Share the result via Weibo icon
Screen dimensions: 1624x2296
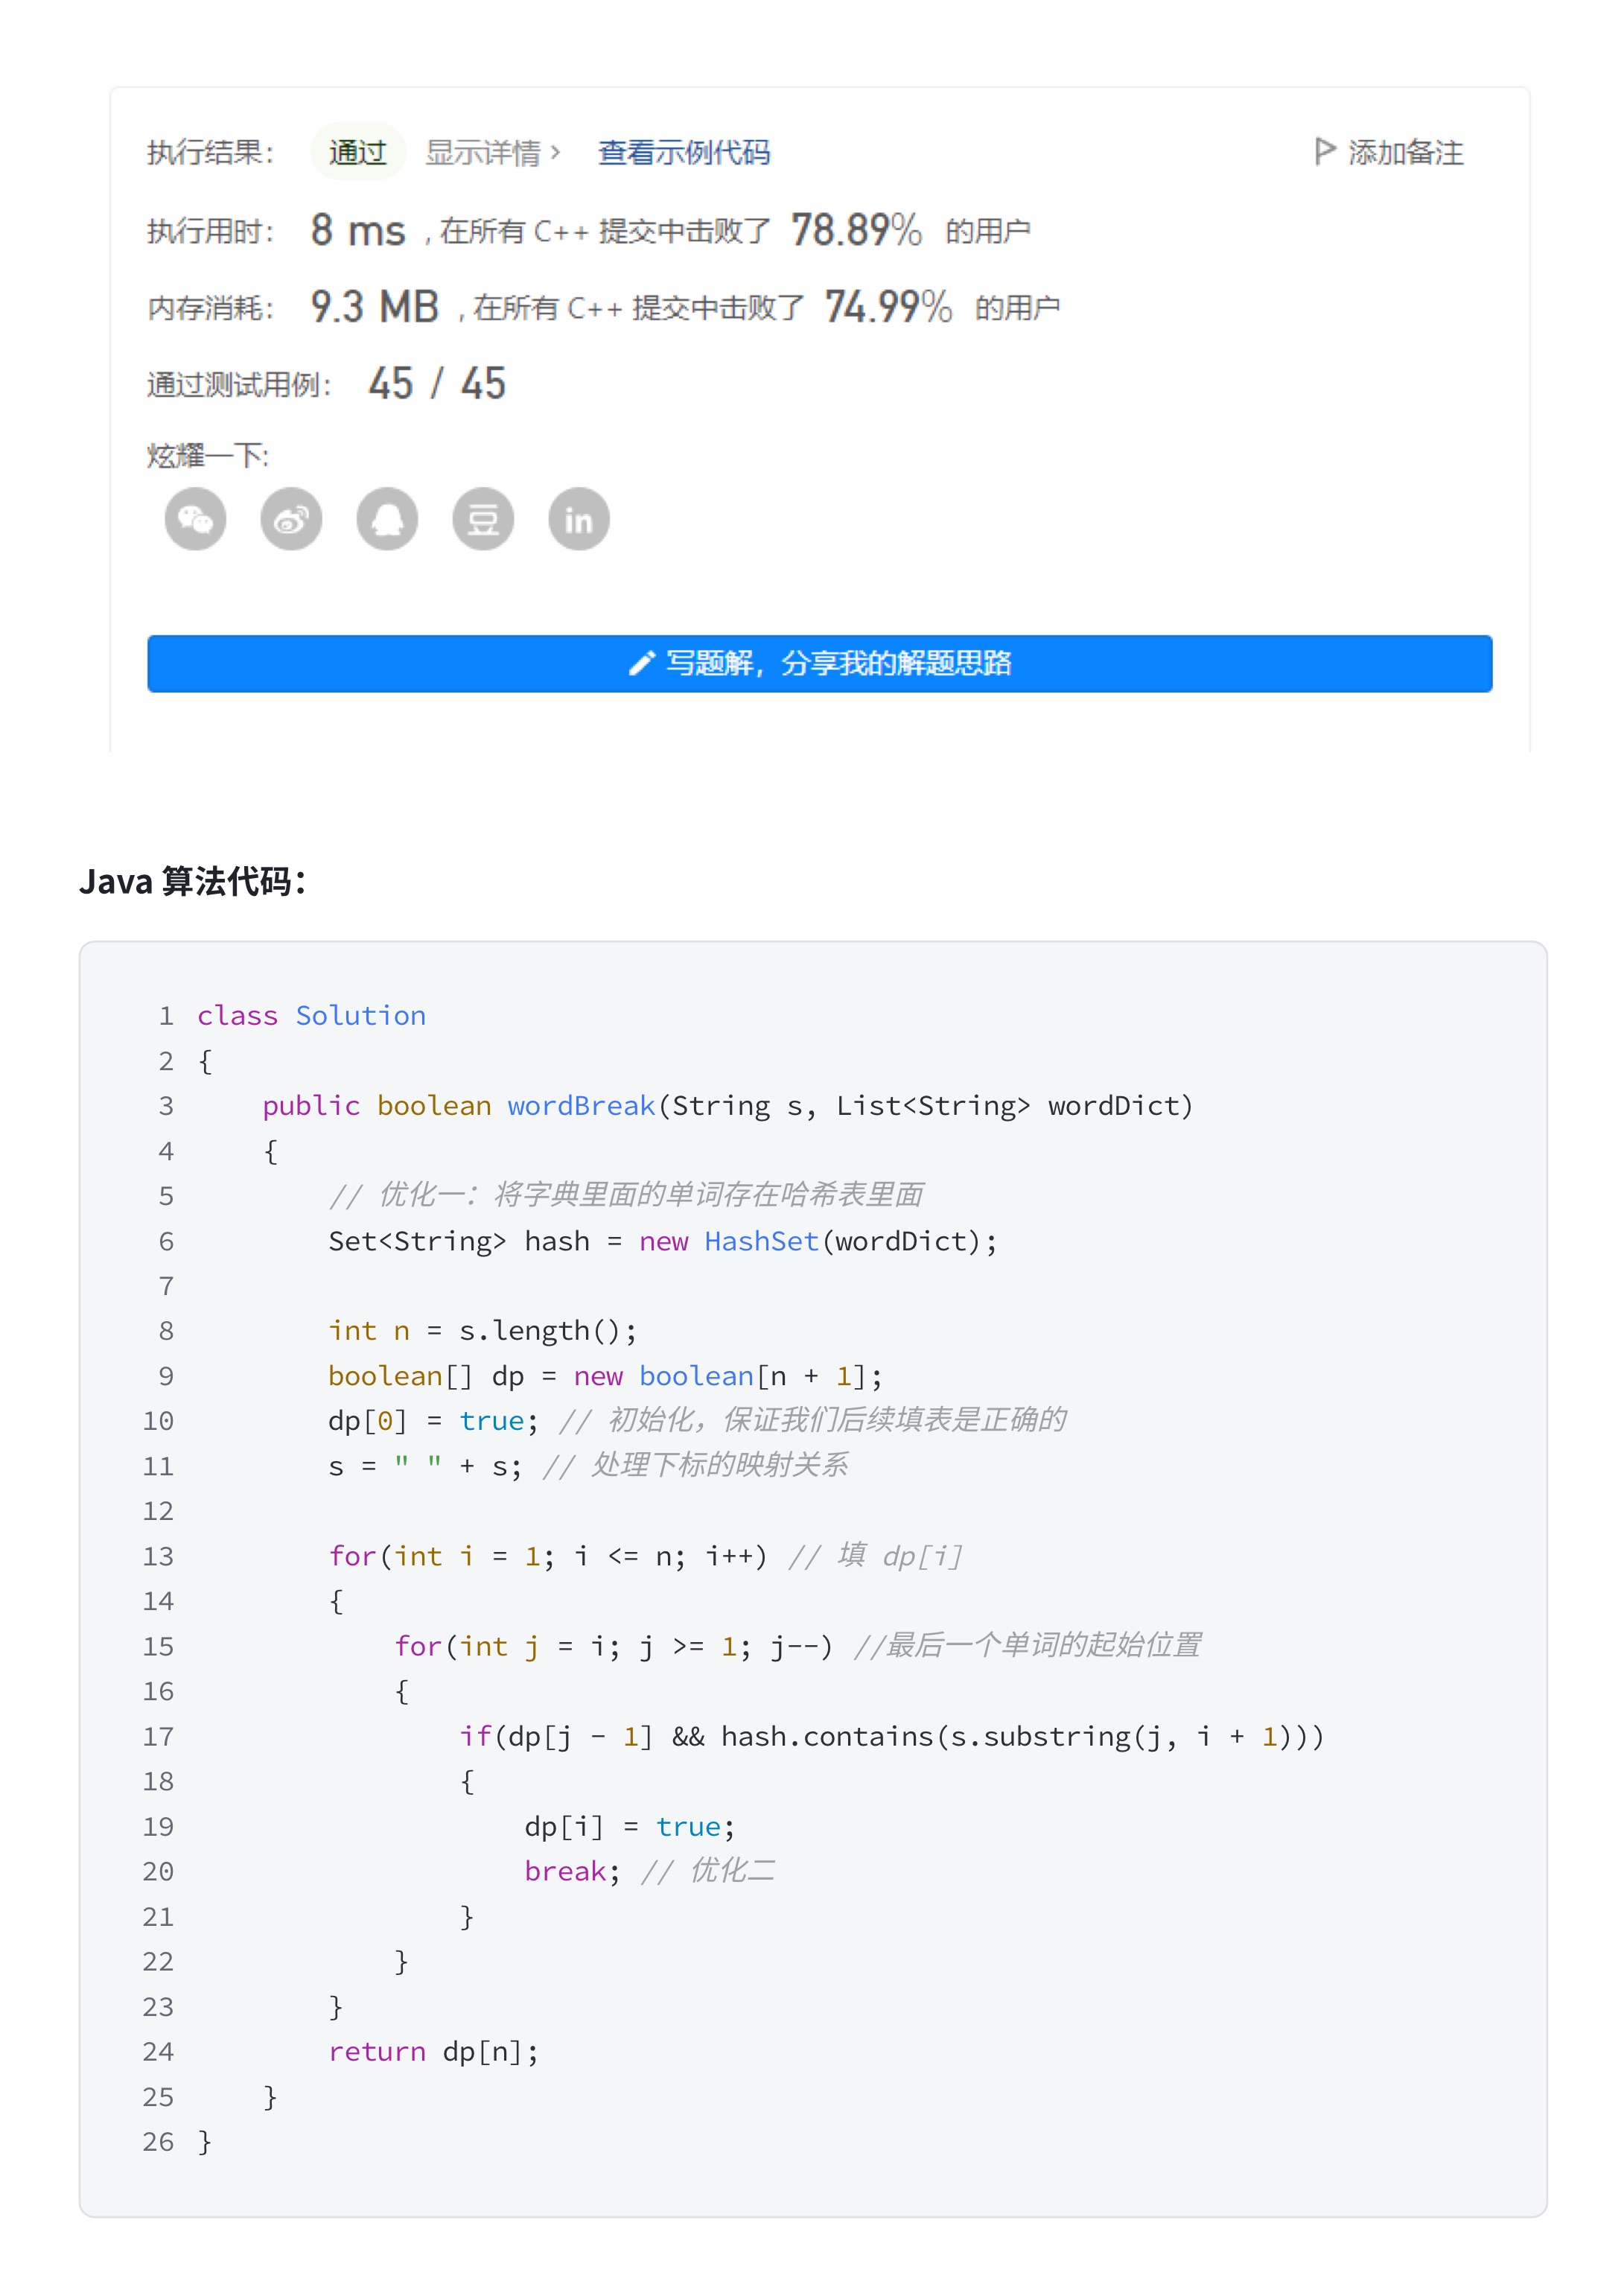coord(291,519)
